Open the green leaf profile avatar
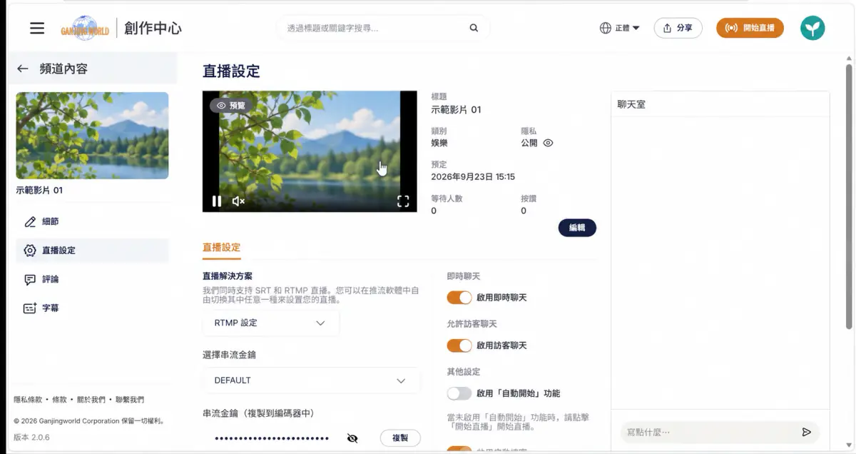Image resolution: width=856 pixels, height=454 pixels. [x=812, y=28]
